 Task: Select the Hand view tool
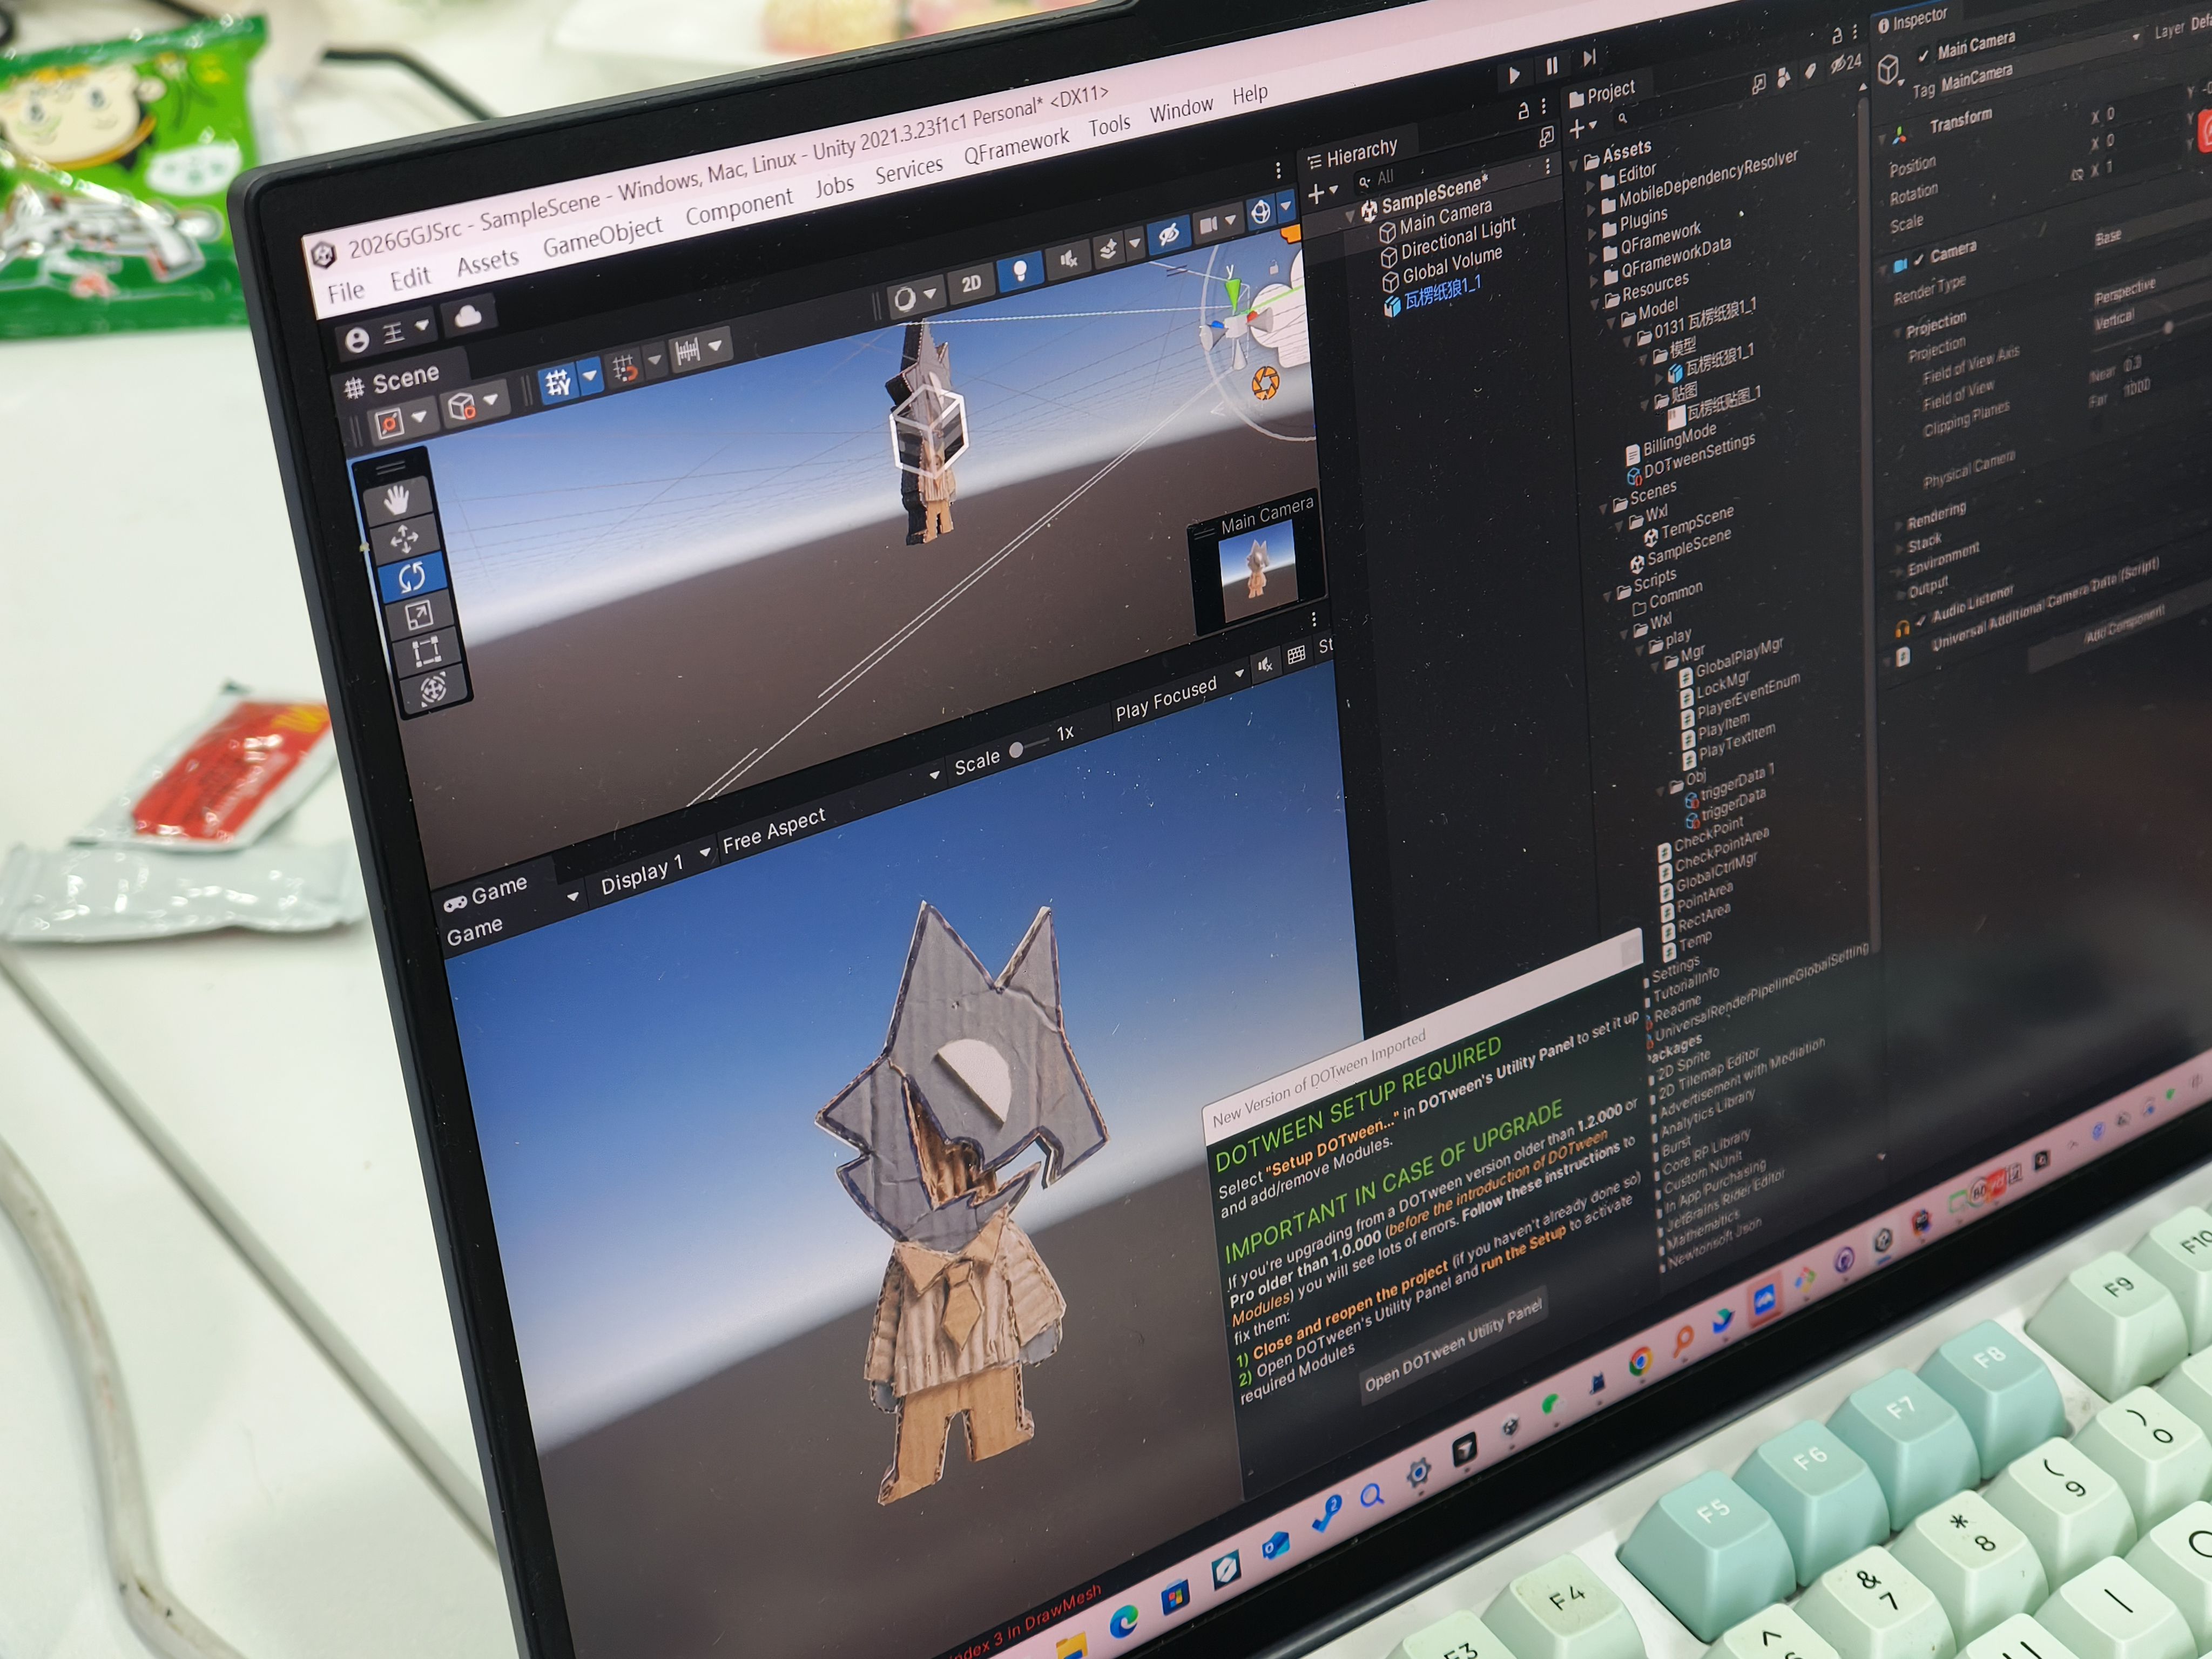click(397, 499)
